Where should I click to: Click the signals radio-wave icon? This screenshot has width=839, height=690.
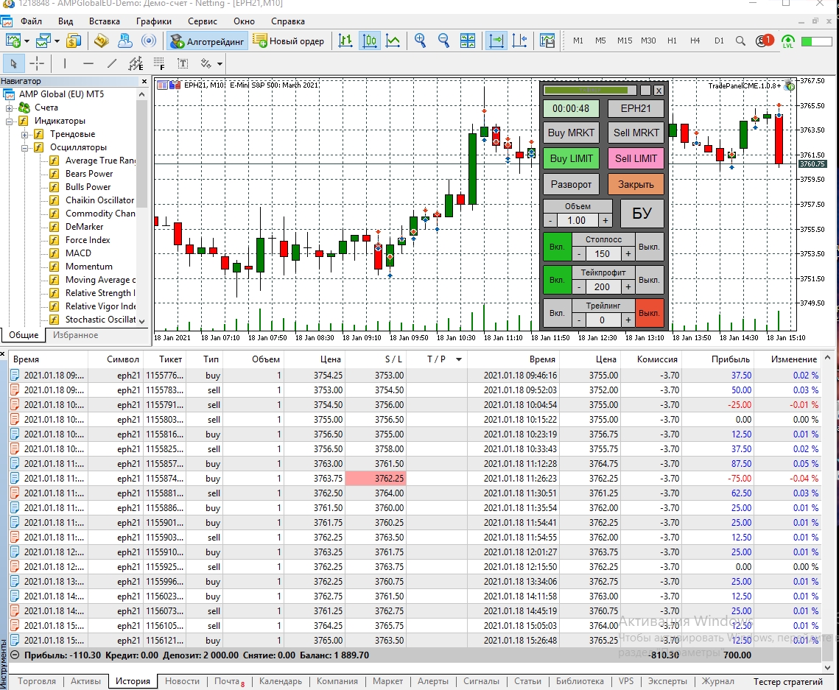(x=149, y=41)
